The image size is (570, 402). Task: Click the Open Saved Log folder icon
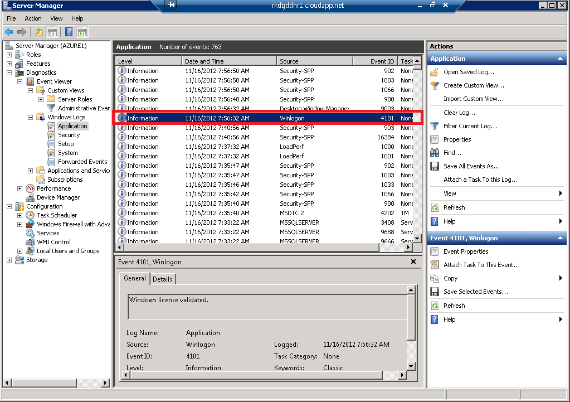pyautogui.click(x=435, y=72)
